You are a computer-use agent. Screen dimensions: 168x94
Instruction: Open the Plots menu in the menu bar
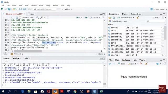(x=27, y=5)
